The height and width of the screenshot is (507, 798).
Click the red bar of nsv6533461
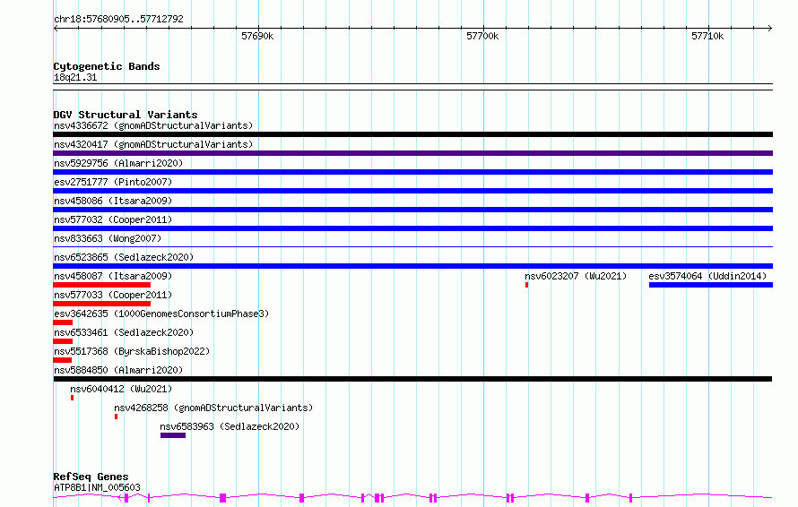63,341
